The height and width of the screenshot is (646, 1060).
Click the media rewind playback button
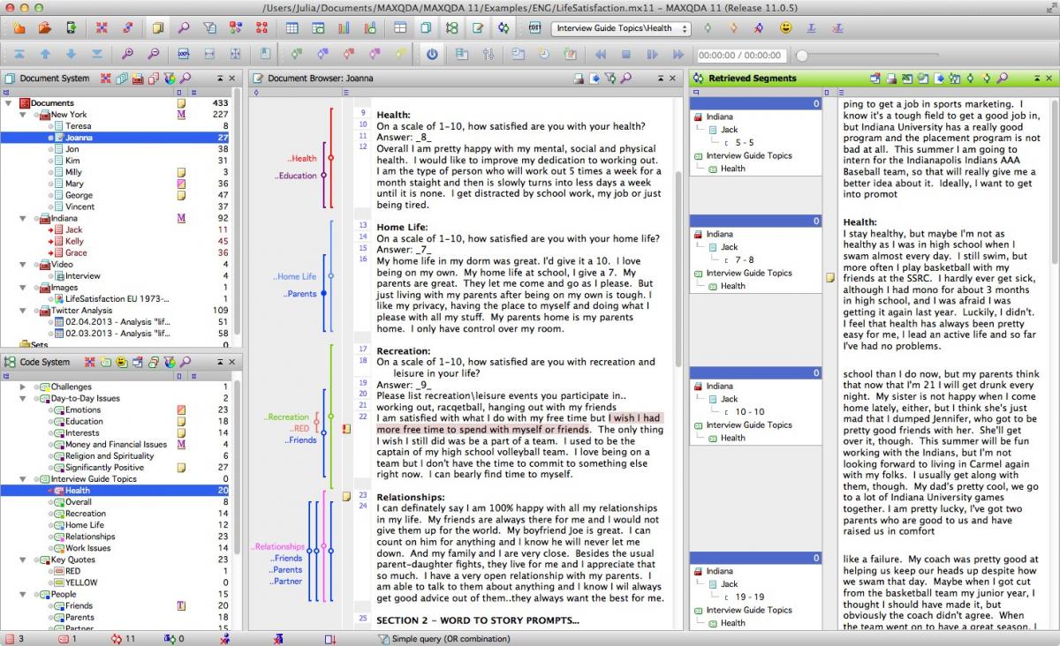point(601,54)
